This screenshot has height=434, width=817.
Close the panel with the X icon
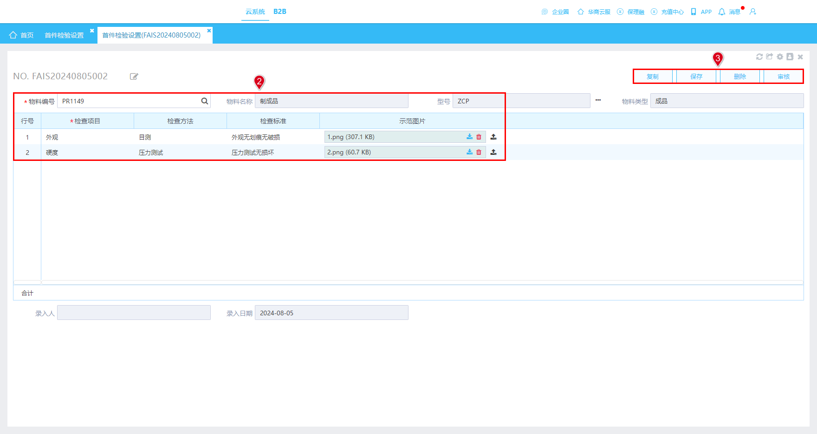800,57
